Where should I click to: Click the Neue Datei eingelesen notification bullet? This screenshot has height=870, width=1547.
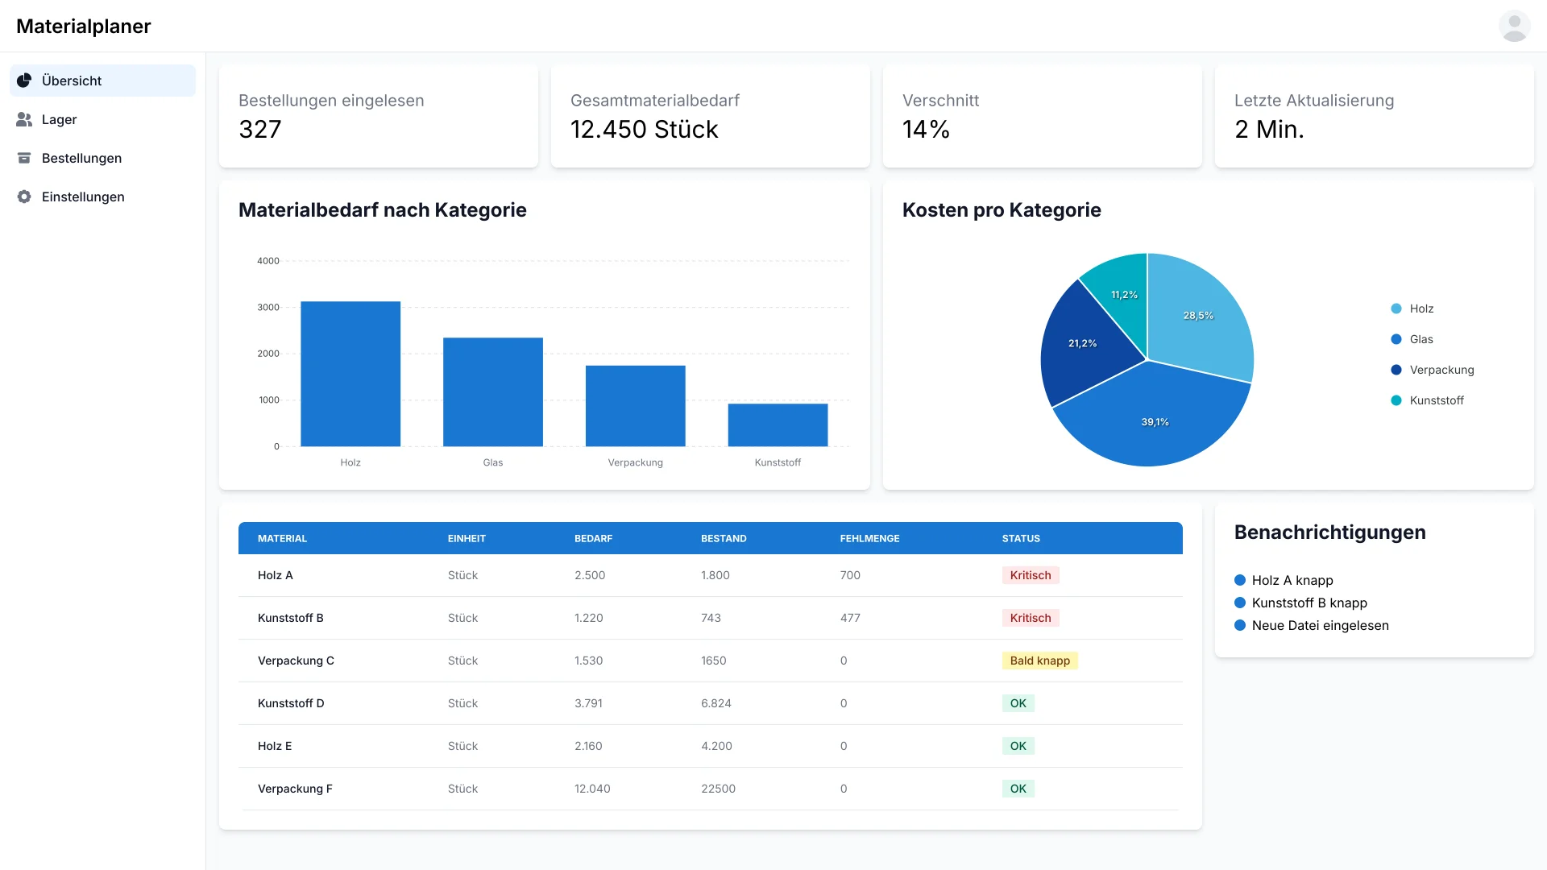[x=1240, y=625]
